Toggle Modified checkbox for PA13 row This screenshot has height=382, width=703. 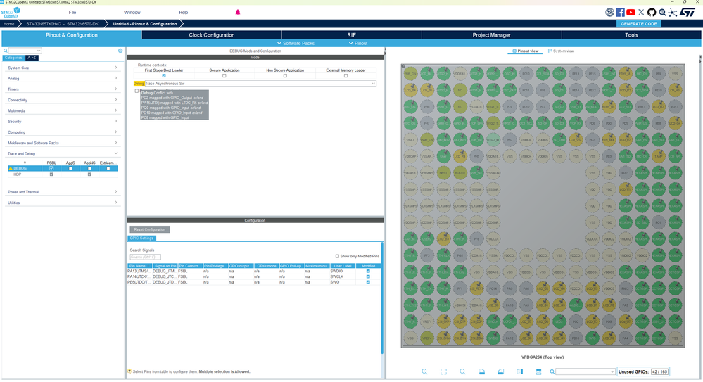[368, 272]
